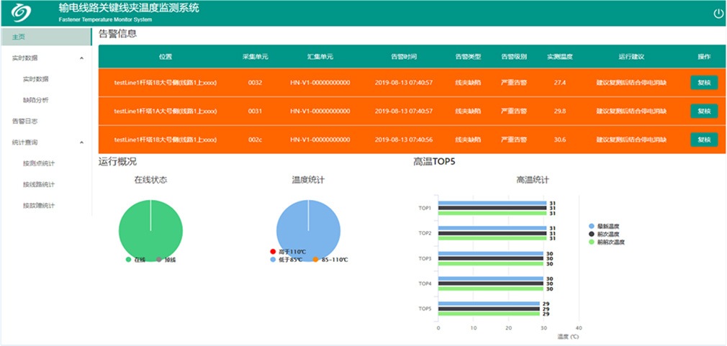Open 告警日志 in the sidebar
The width and height of the screenshot is (727, 346).
point(25,121)
